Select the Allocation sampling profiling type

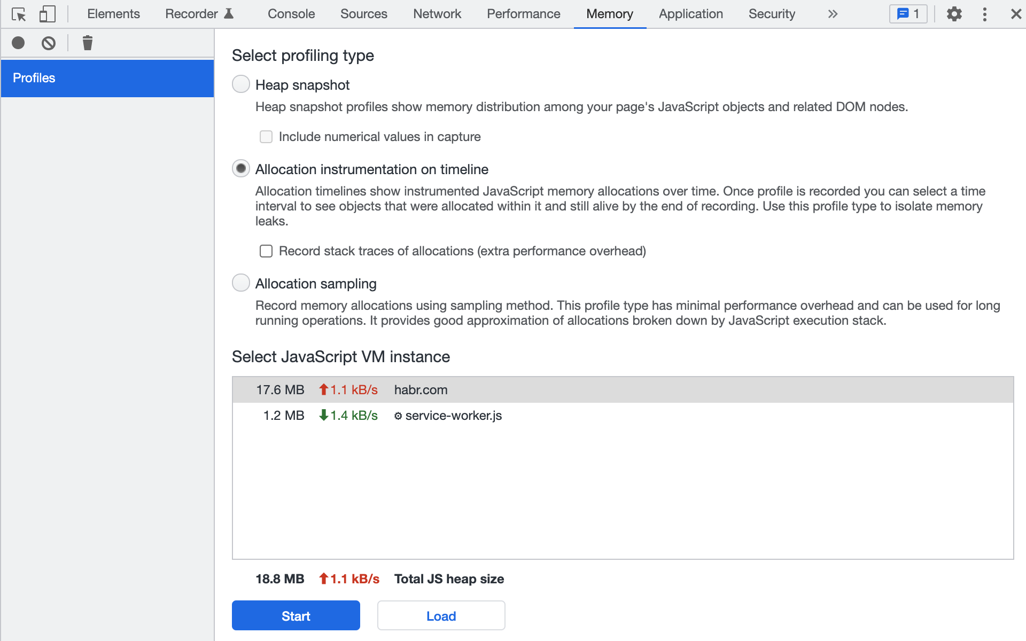tap(241, 283)
